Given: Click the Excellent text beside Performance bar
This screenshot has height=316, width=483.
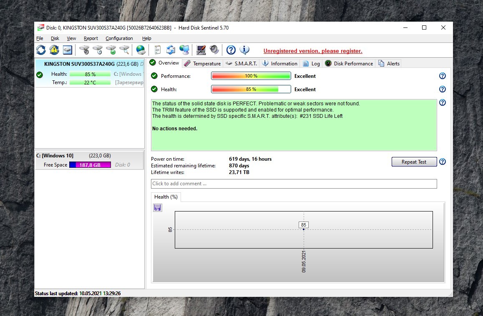Looking at the screenshot, I should point(305,76).
